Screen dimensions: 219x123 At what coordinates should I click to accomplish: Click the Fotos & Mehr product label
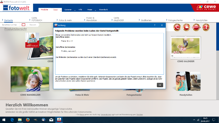[82, 95]
